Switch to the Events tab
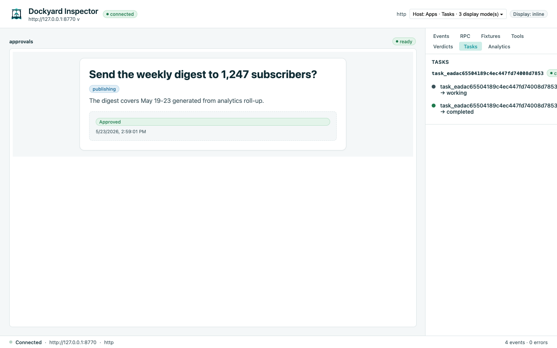 tap(441, 36)
